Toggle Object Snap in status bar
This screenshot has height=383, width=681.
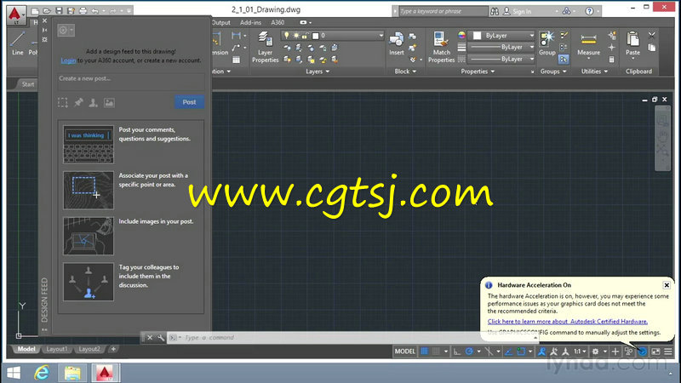click(521, 352)
